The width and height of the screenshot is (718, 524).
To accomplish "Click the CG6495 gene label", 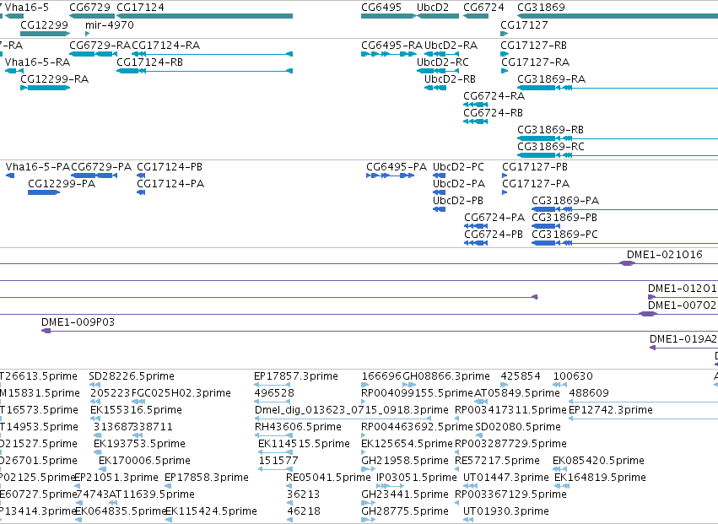I will click(381, 8).
